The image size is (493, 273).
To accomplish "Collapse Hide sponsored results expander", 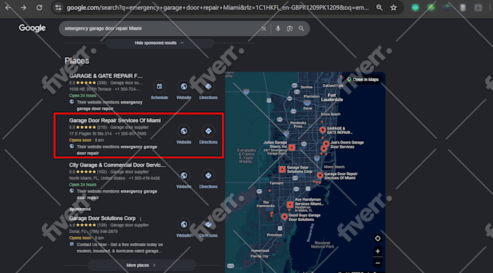I will point(159,43).
